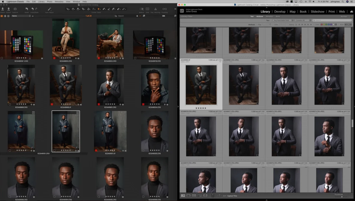
Task: Select the None library filter
Action: point(278,16)
